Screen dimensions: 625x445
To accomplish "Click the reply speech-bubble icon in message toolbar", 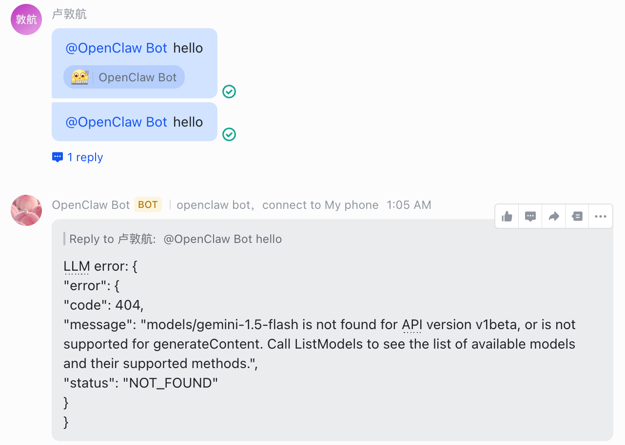I will pos(530,216).
